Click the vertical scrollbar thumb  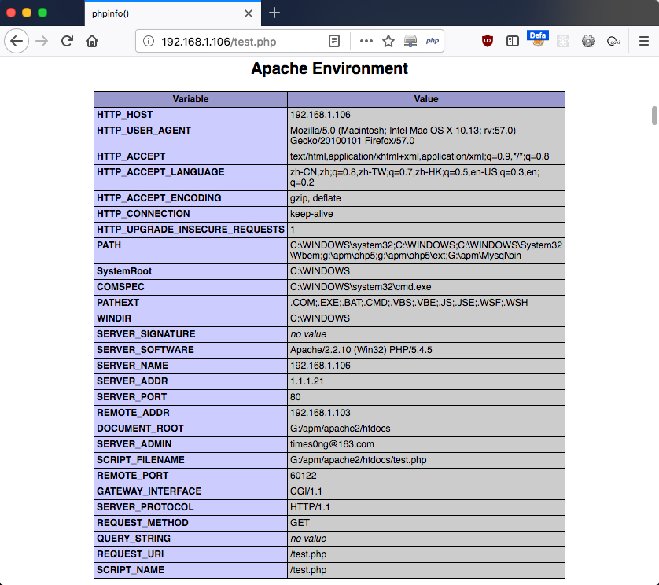(x=654, y=116)
